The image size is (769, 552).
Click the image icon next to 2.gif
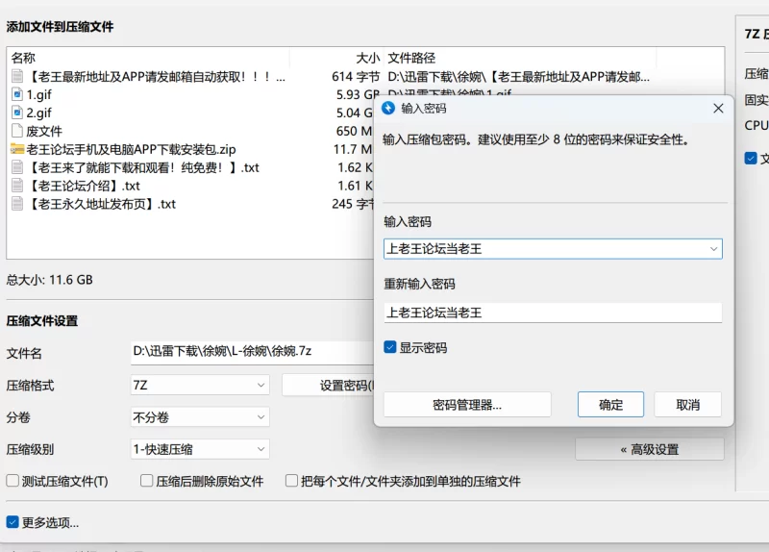coord(17,113)
